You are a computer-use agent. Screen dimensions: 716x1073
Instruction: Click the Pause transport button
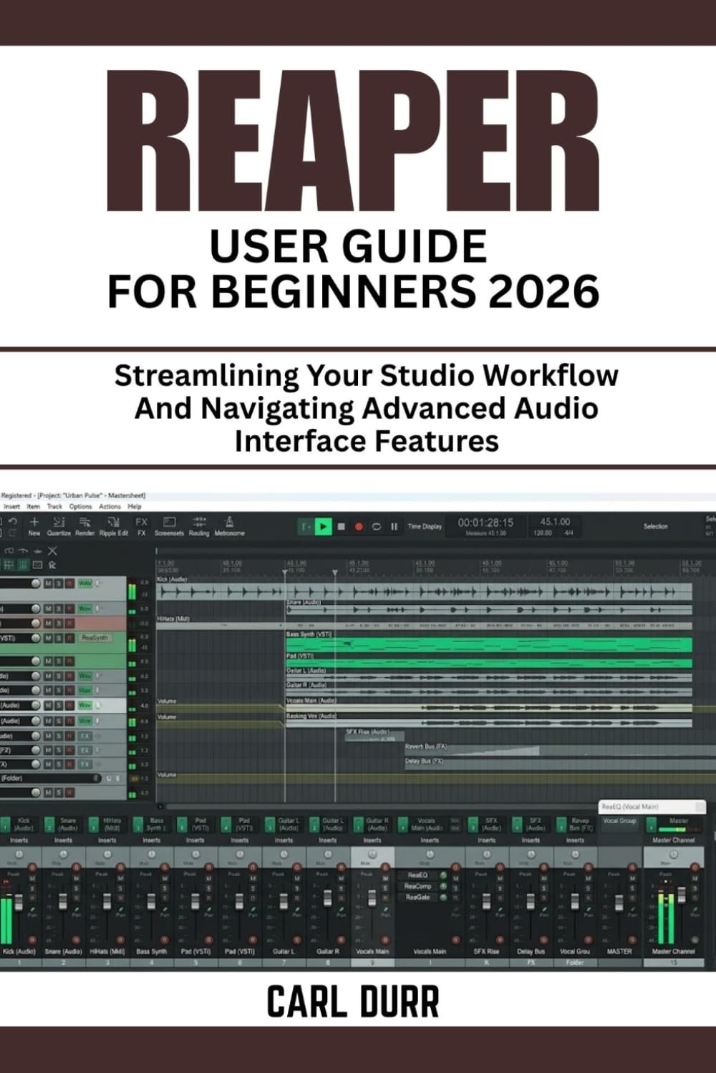(x=394, y=527)
